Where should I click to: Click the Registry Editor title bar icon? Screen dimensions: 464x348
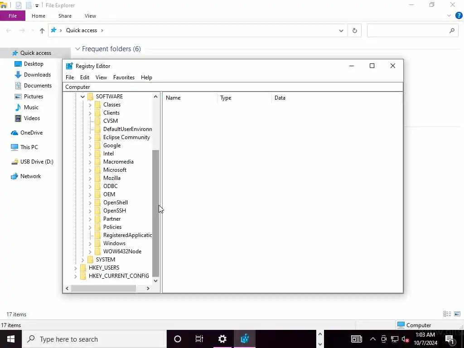click(x=69, y=66)
